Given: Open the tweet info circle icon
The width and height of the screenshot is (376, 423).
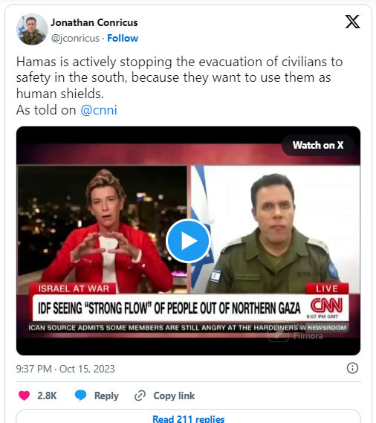Looking at the screenshot, I should (x=352, y=368).
